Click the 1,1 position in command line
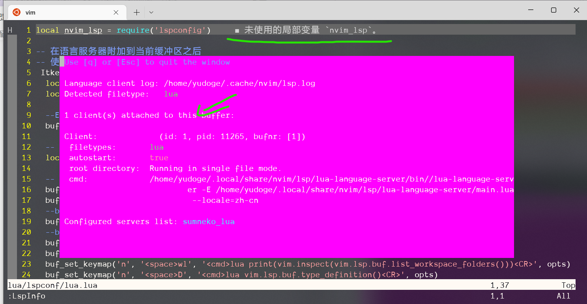 (497, 296)
